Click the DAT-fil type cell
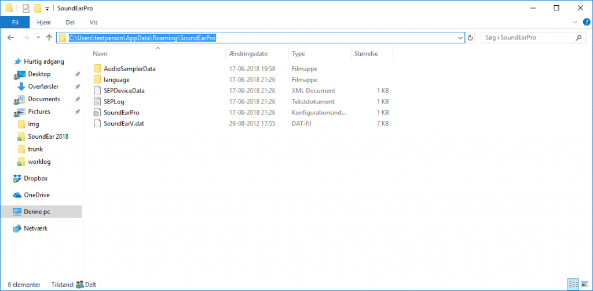Screen dimensions: 593x291 click(x=301, y=123)
